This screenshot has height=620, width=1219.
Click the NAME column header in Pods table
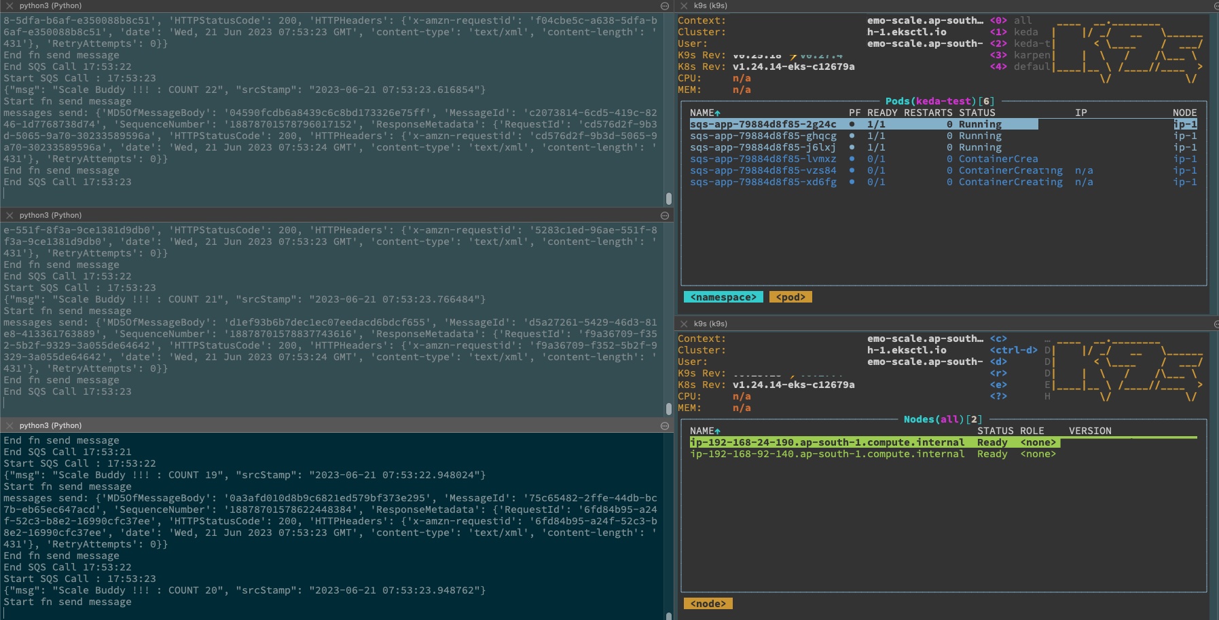click(x=705, y=113)
